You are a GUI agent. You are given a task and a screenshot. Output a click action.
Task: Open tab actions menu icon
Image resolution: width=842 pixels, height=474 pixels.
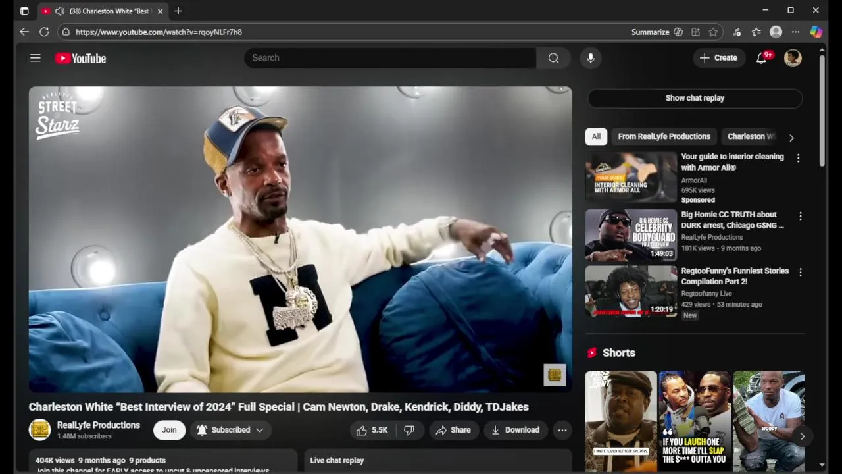click(x=24, y=11)
